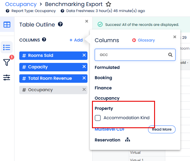This screenshot has width=190, height=161.
Task: Remove the Rooms Sold column
Action: coord(84,55)
